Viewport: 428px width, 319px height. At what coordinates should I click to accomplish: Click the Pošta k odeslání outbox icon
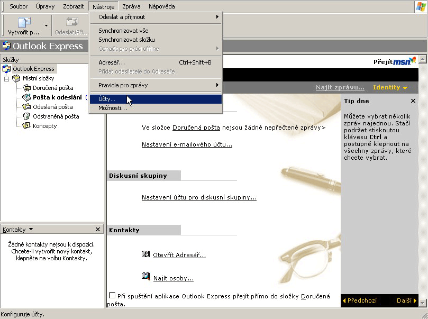[26, 97]
